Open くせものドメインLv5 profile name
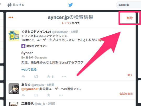 pyautogui.click(x=36, y=32)
